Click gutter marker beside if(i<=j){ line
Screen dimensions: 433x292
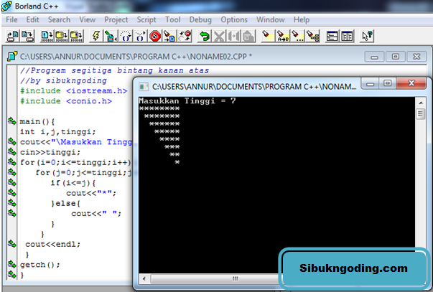click(12, 182)
